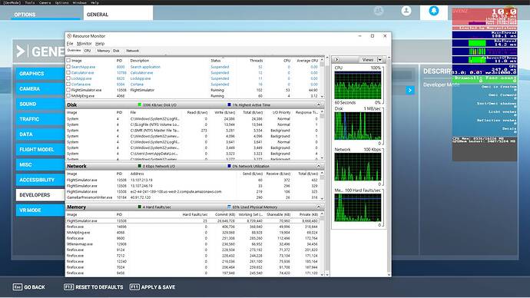Collapse the Disk section chevron
Viewport: 530px width, 298px height.
319,104
